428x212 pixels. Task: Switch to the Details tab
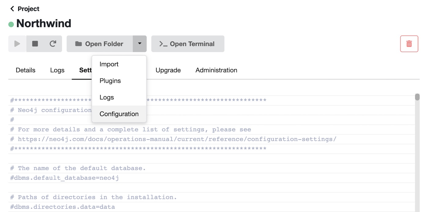[25, 70]
